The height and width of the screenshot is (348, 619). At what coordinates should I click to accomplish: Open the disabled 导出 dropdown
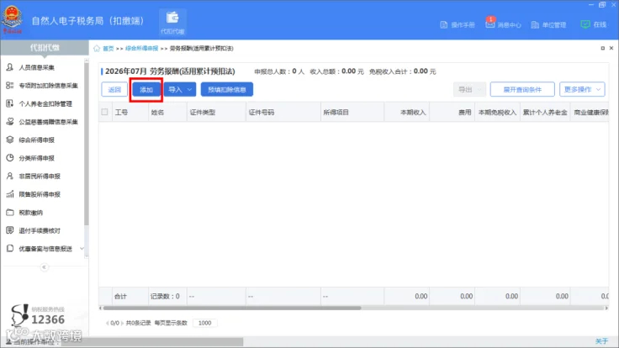469,90
